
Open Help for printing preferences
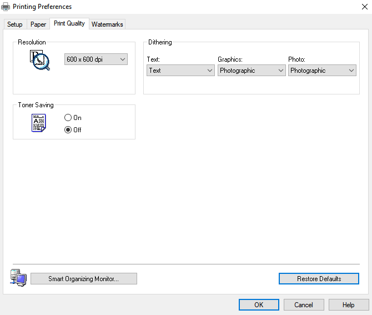348,305
